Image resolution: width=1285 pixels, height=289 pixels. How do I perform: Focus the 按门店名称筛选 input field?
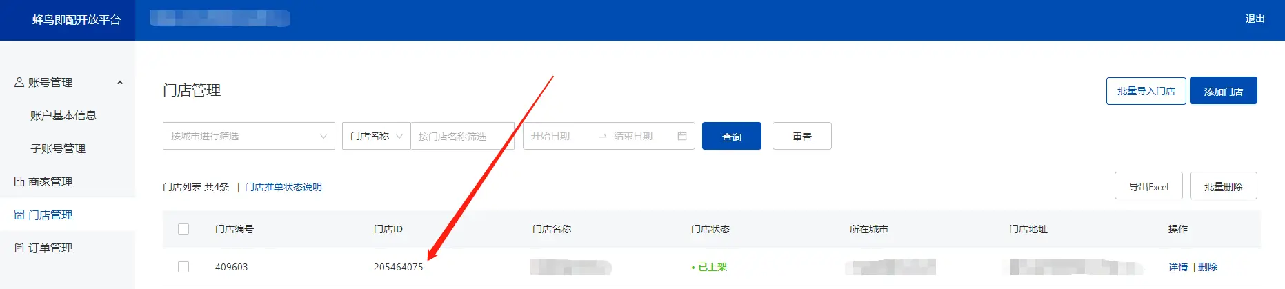click(463, 136)
